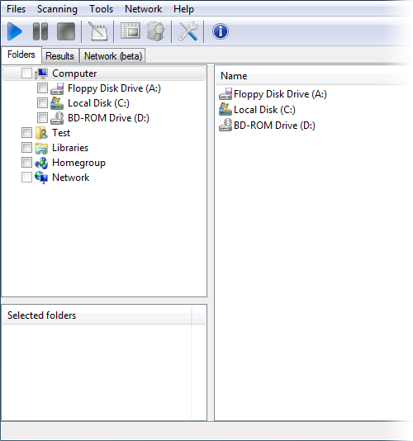Screen dimensions: 413x441
Task: Open the blue info about icon
Action: click(221, 31)
